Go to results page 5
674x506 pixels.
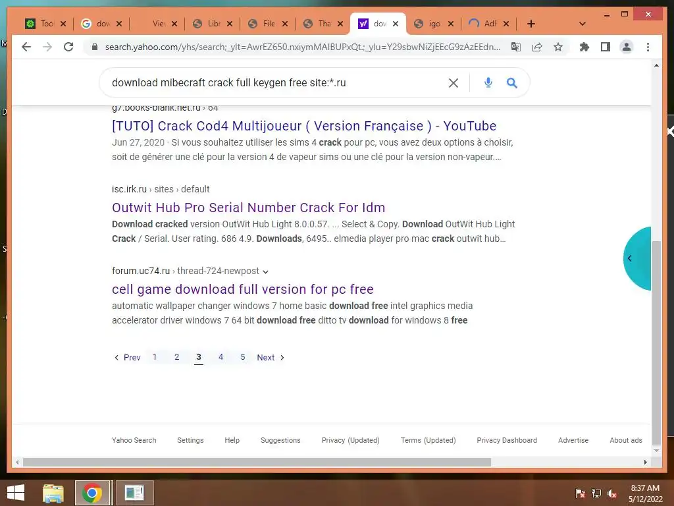click(242, 357)
